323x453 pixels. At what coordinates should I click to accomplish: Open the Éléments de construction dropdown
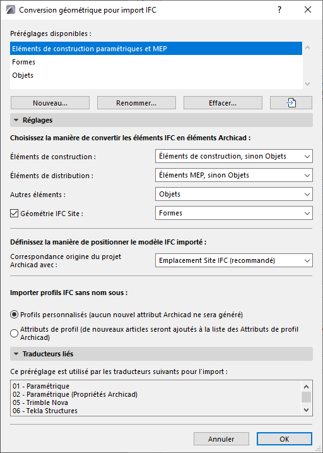click(234, 157)
